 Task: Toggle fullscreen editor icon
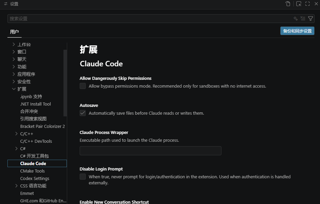pyautogui.click(x=308, y=4)
